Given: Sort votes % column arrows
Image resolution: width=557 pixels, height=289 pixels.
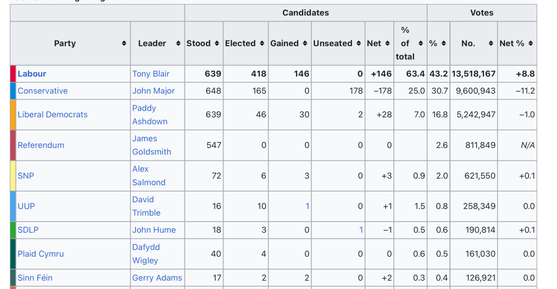Looking at the screenshot, I should click(443, 43).
